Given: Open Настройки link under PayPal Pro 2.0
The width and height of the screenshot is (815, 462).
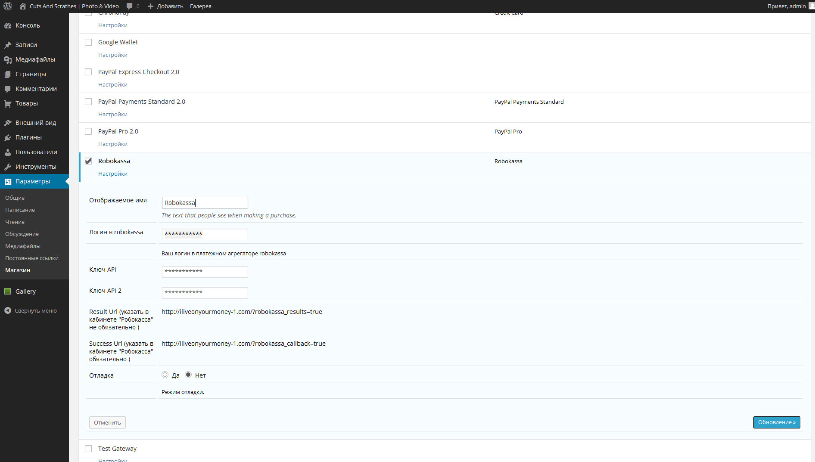Looking at the screenshot, I should point(113,144).
